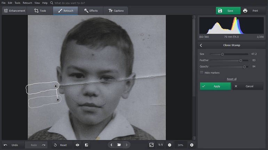This screenshot has width=268, height=150.
Task: Click the zoom out minus icon
Action: 170,145
